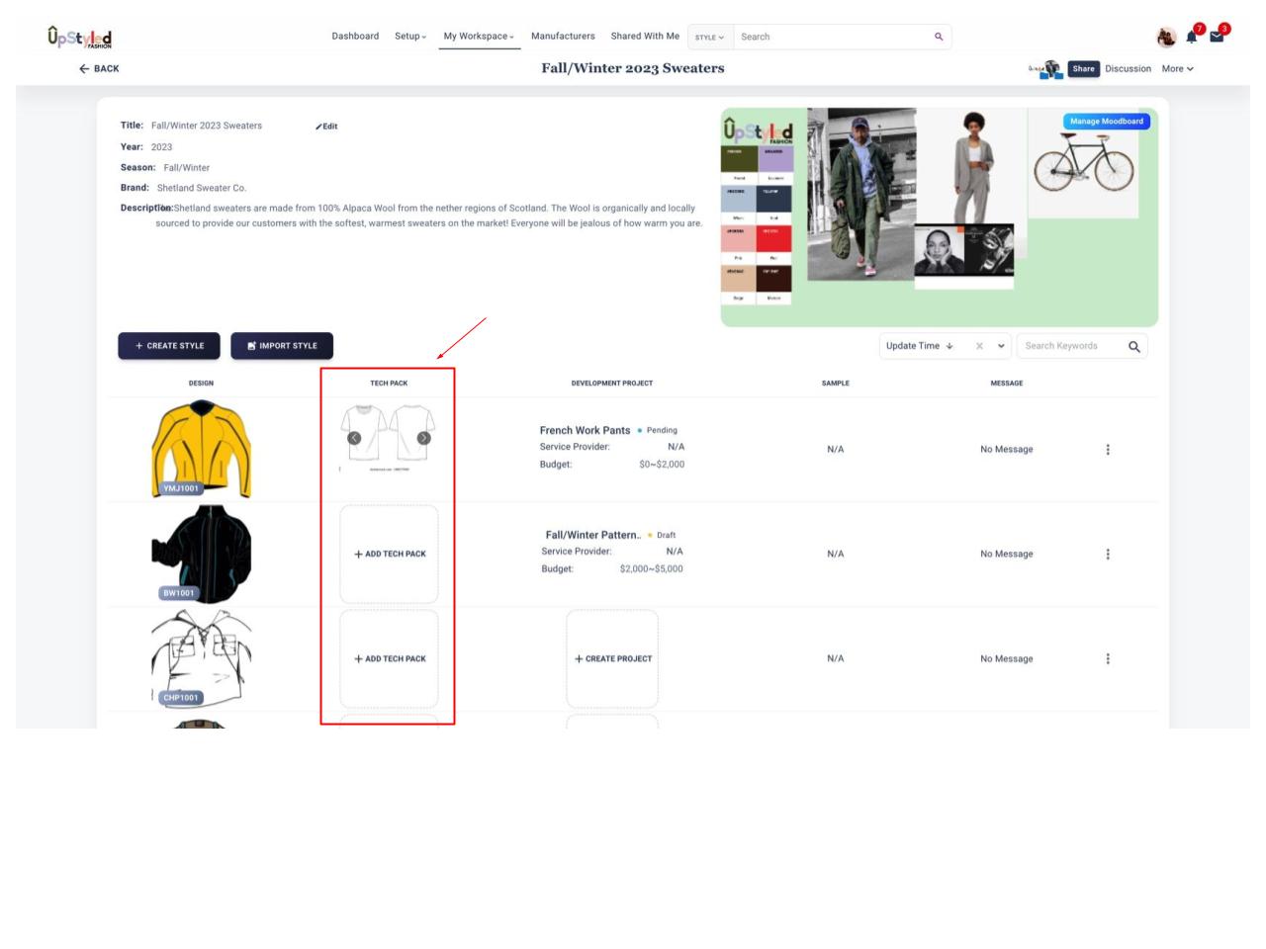Click the magnifier icon in top search bar
Screen dimensions: 1266x949
click(x=939, y=37)
